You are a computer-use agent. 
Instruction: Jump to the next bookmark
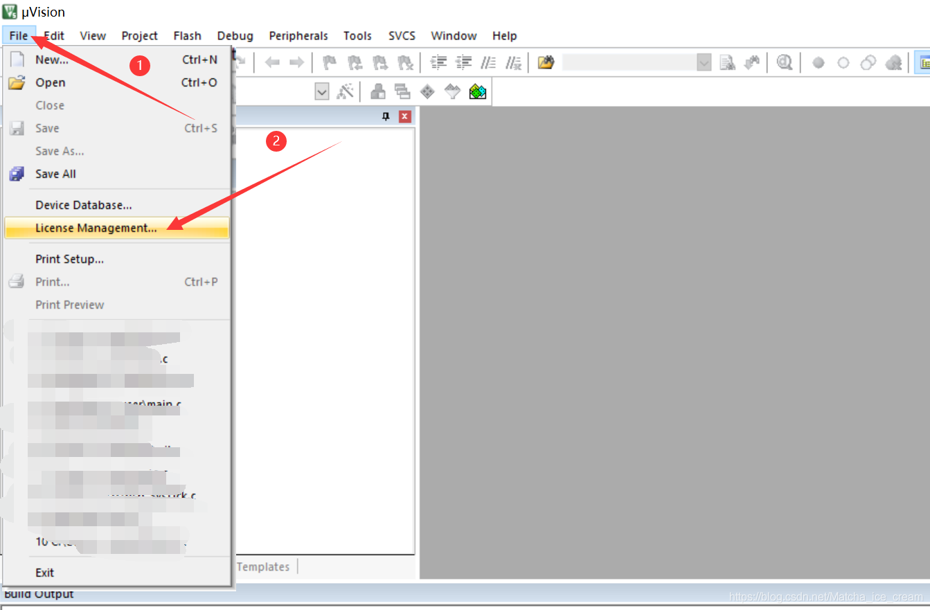pyautogui.click(x=379, y=62)
